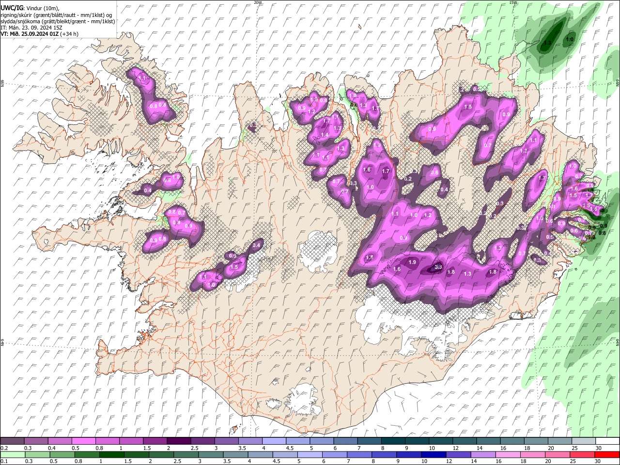Viewport: 620px width, 465px height.
Task: Click the 1.9 snowfall value on the map
Action: click(412, 262)
